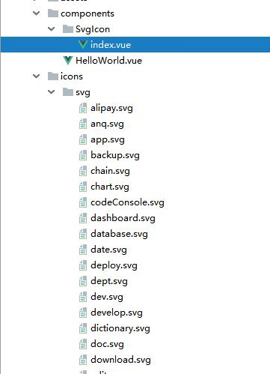Open the HelloWorld.vue file name
Viewport: 270px width, 374px height.
(108, 61)
